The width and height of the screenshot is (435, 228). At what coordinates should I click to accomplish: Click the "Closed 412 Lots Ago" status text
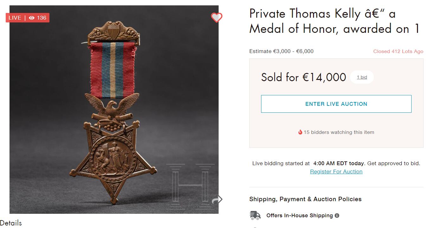pyautogui.click(x=398, y=51)
